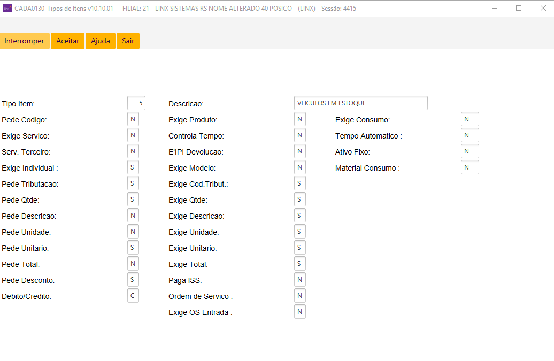Click the Pede Codigo field
The width and height of the screenshot is (554, 361).
(x=133, y=119)
